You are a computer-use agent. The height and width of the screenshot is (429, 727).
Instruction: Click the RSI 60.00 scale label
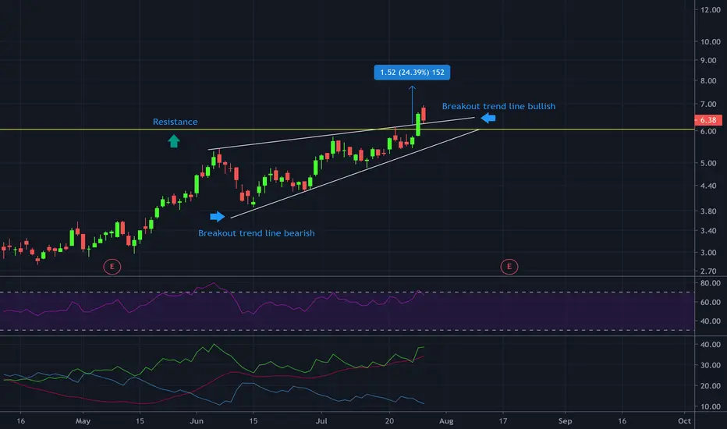[x=710, y=302]
